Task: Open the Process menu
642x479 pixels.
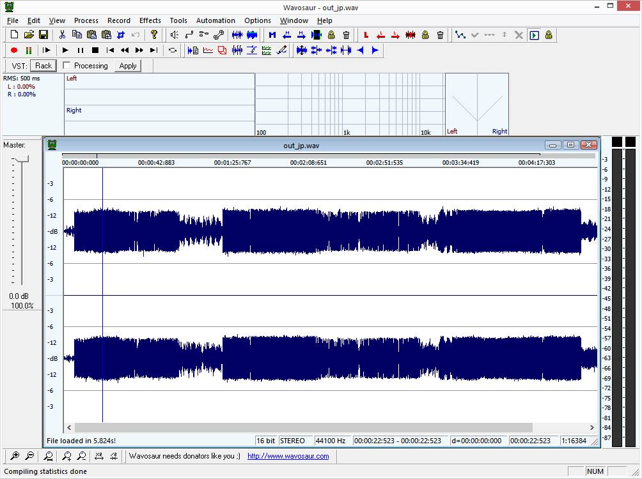Action: pos(86,20)
